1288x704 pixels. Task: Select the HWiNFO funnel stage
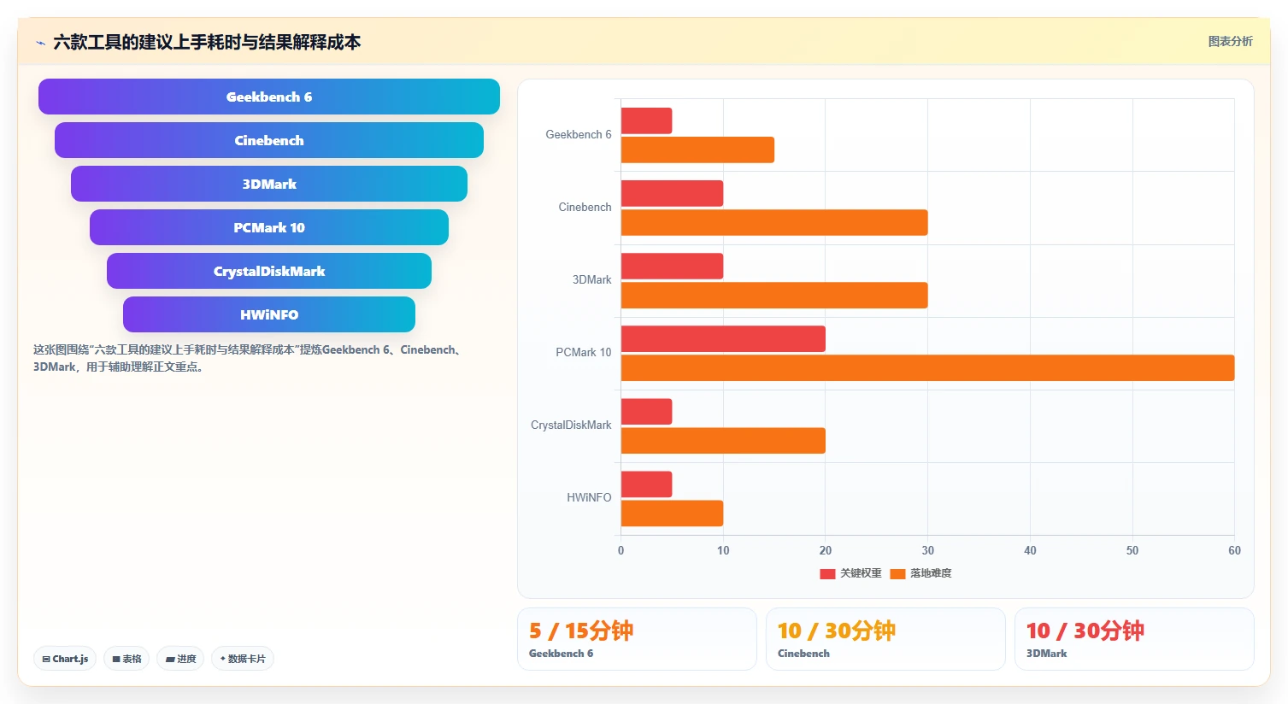[269, 314]
